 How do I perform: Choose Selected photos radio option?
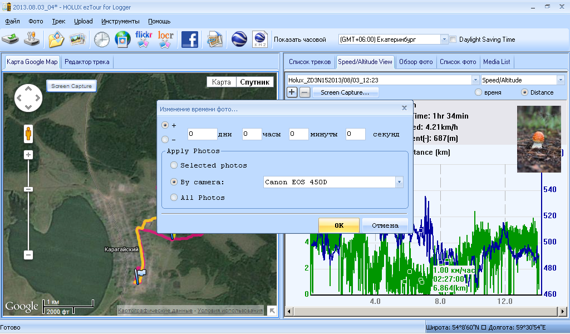174,165
